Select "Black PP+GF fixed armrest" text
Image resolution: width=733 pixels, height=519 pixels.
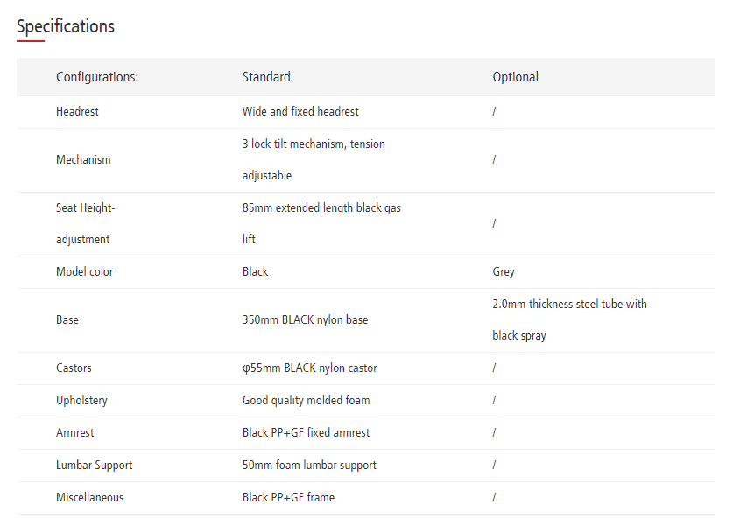tap(306, 433)
